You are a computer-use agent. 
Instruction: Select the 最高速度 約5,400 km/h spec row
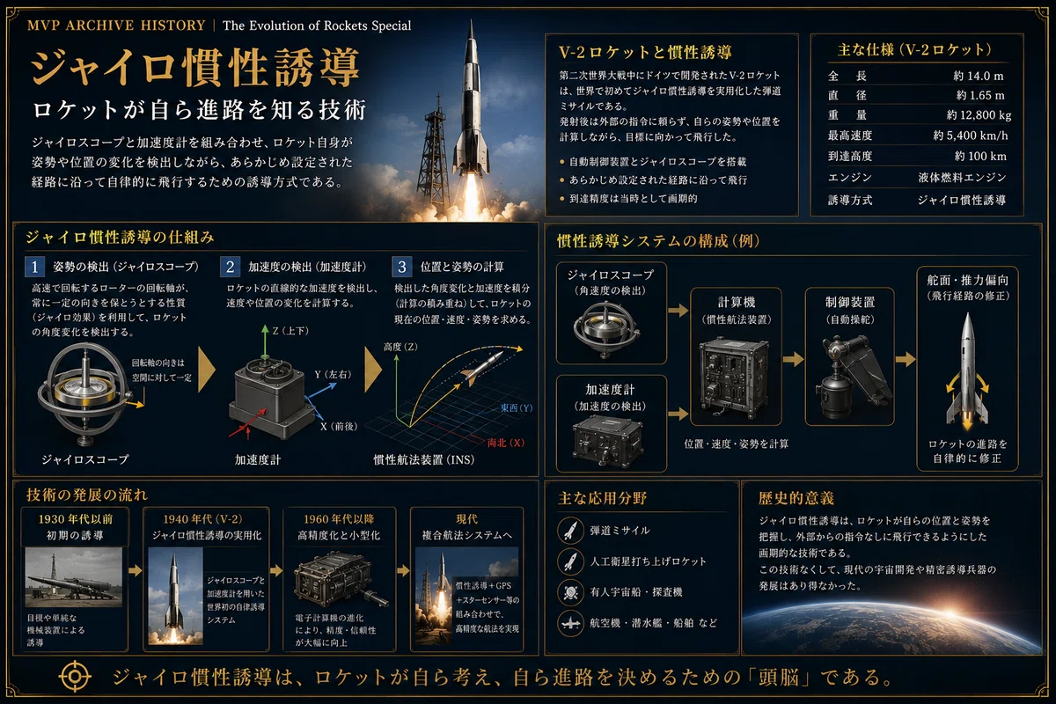(916, 136)
